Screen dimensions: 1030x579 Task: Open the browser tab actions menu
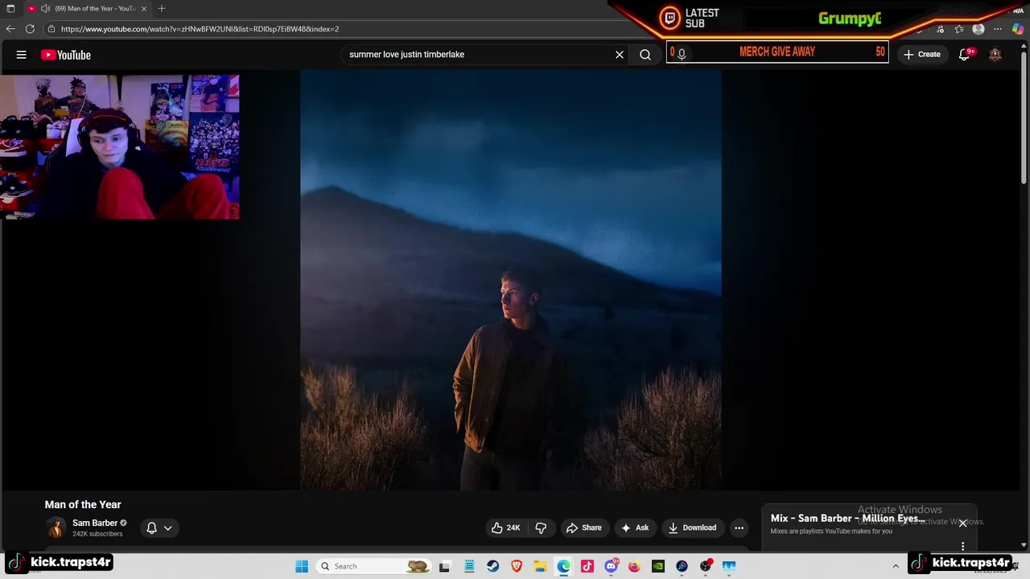(x=10, y=8)
